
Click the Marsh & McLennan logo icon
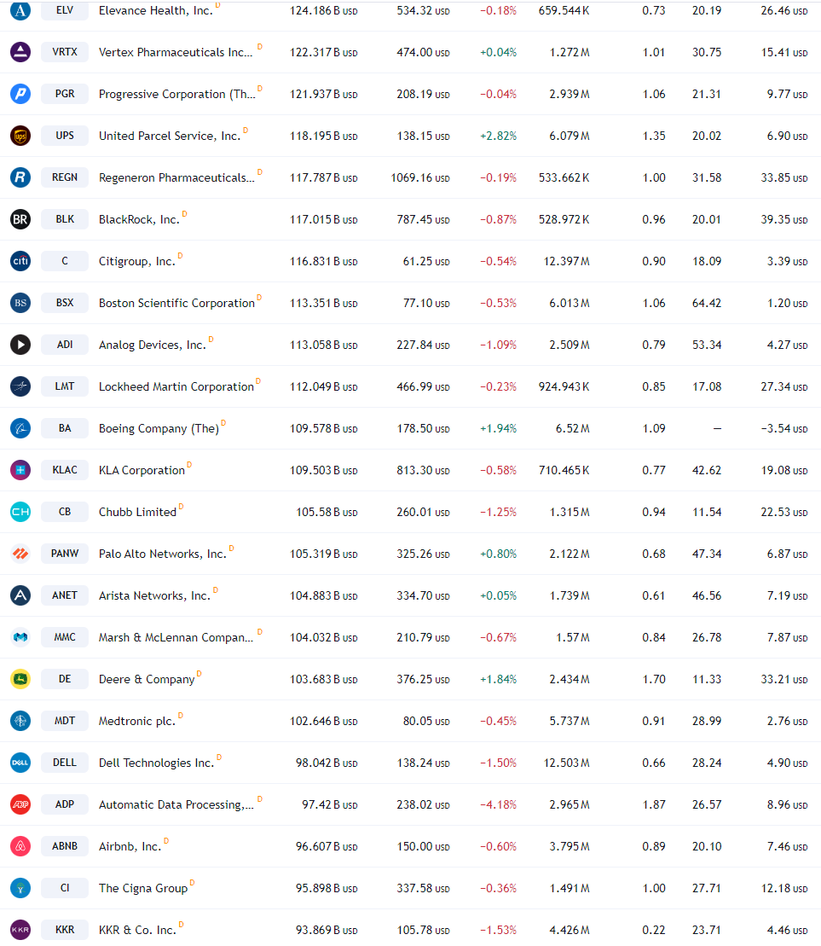(x=20, y=637)
